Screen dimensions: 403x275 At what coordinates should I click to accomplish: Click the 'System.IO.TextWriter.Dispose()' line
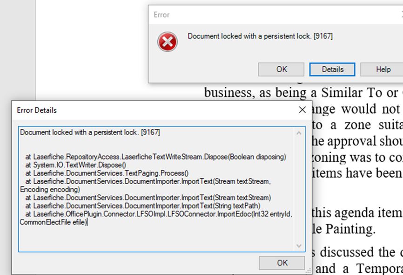tap(76, 165)
